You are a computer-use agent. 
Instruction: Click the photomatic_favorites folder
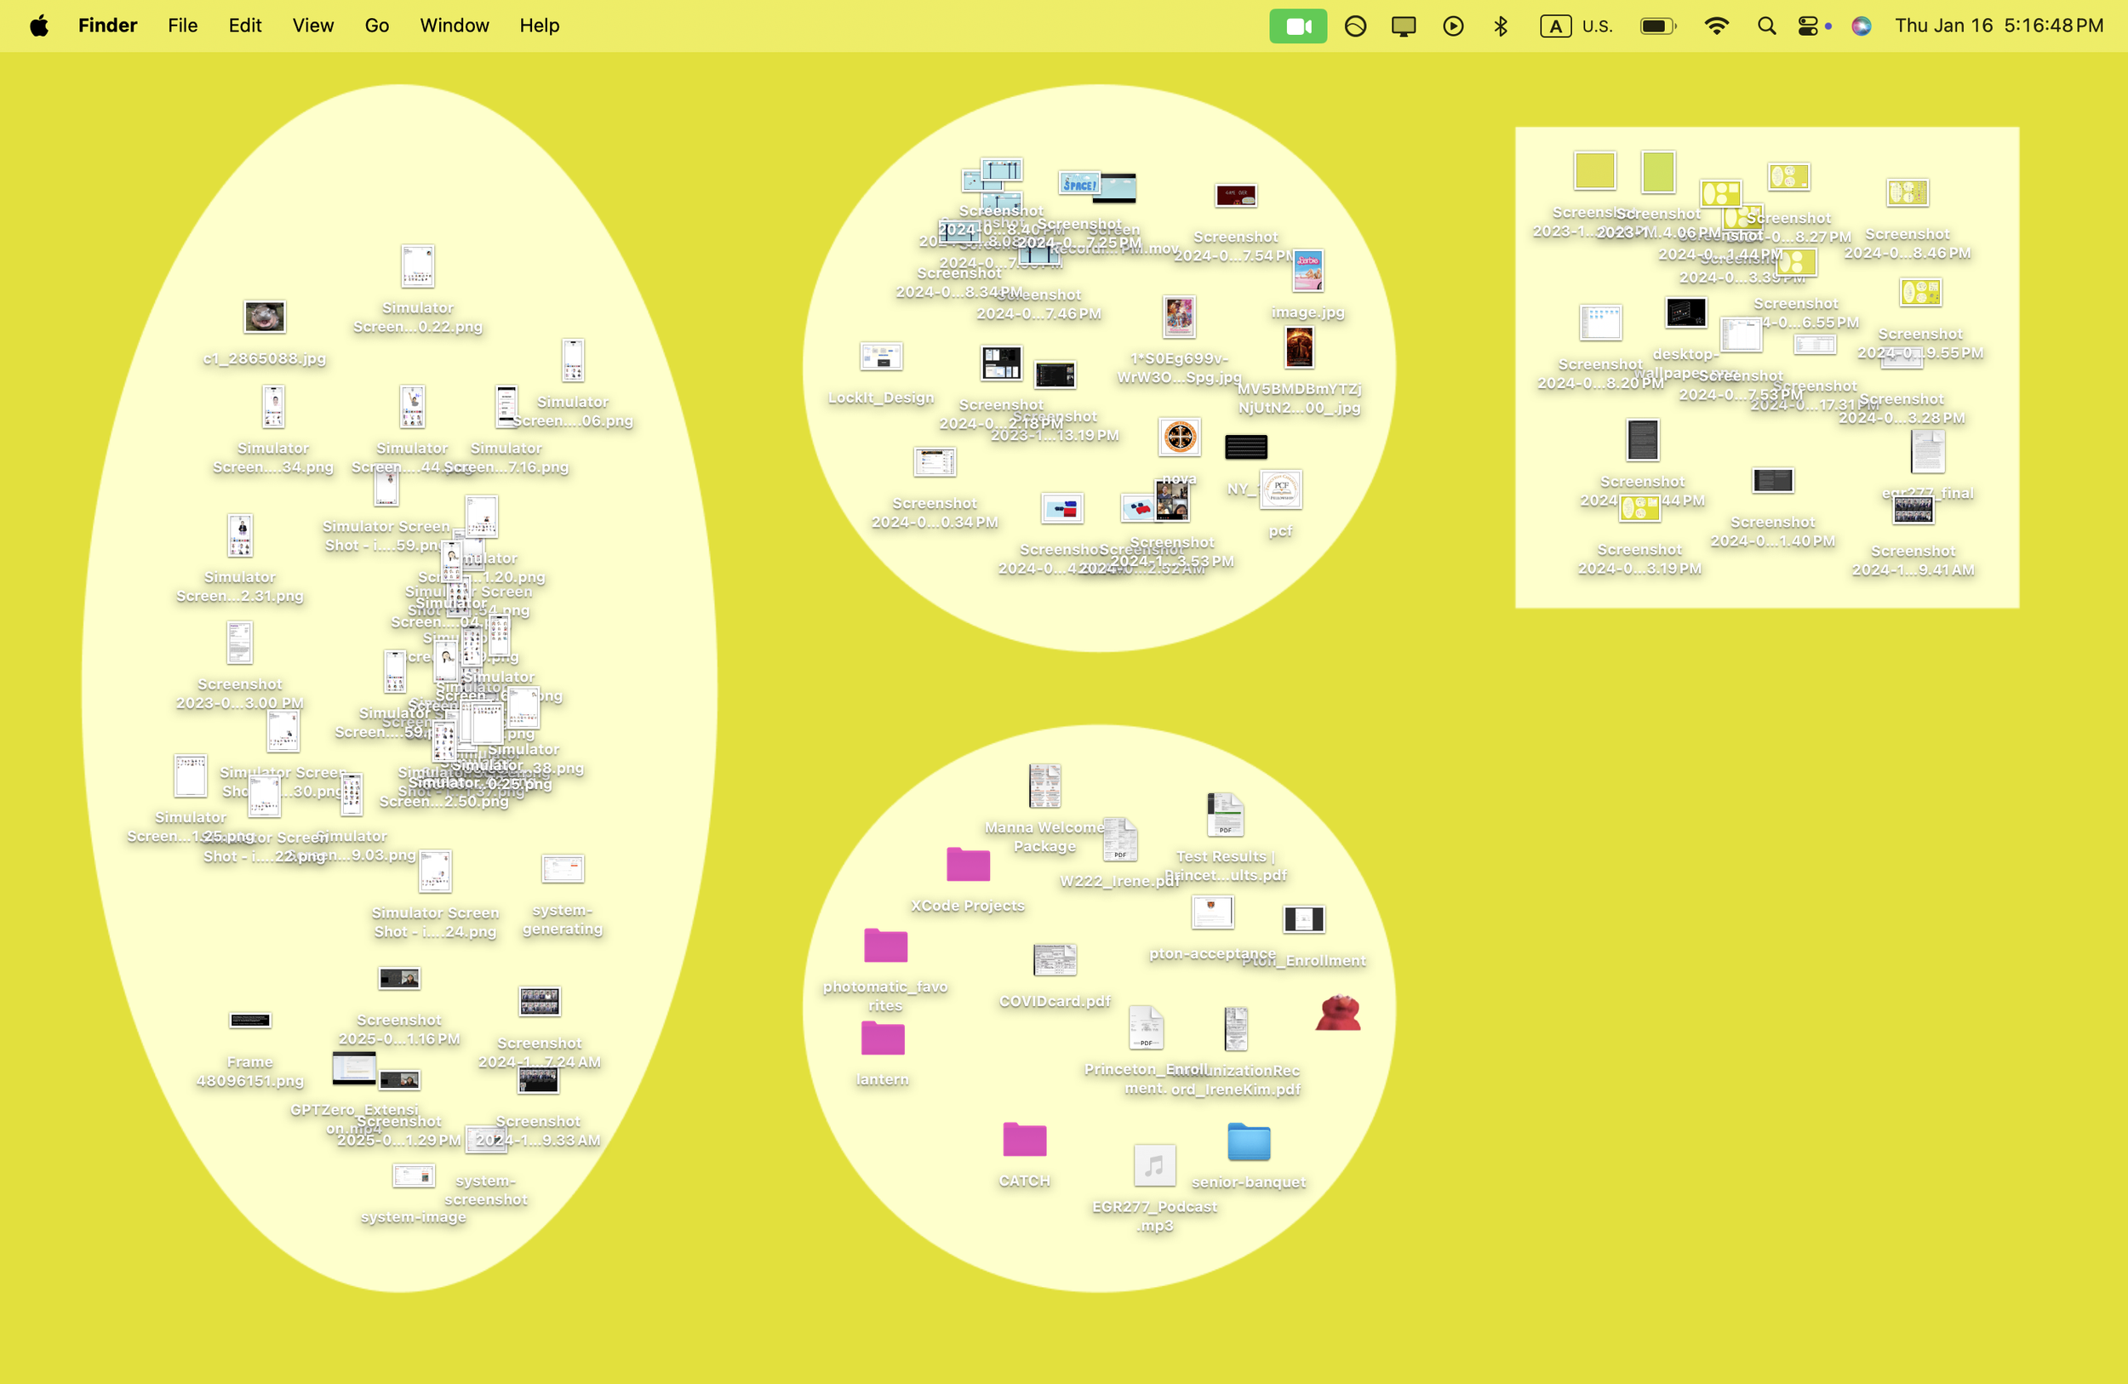[885, 946]
